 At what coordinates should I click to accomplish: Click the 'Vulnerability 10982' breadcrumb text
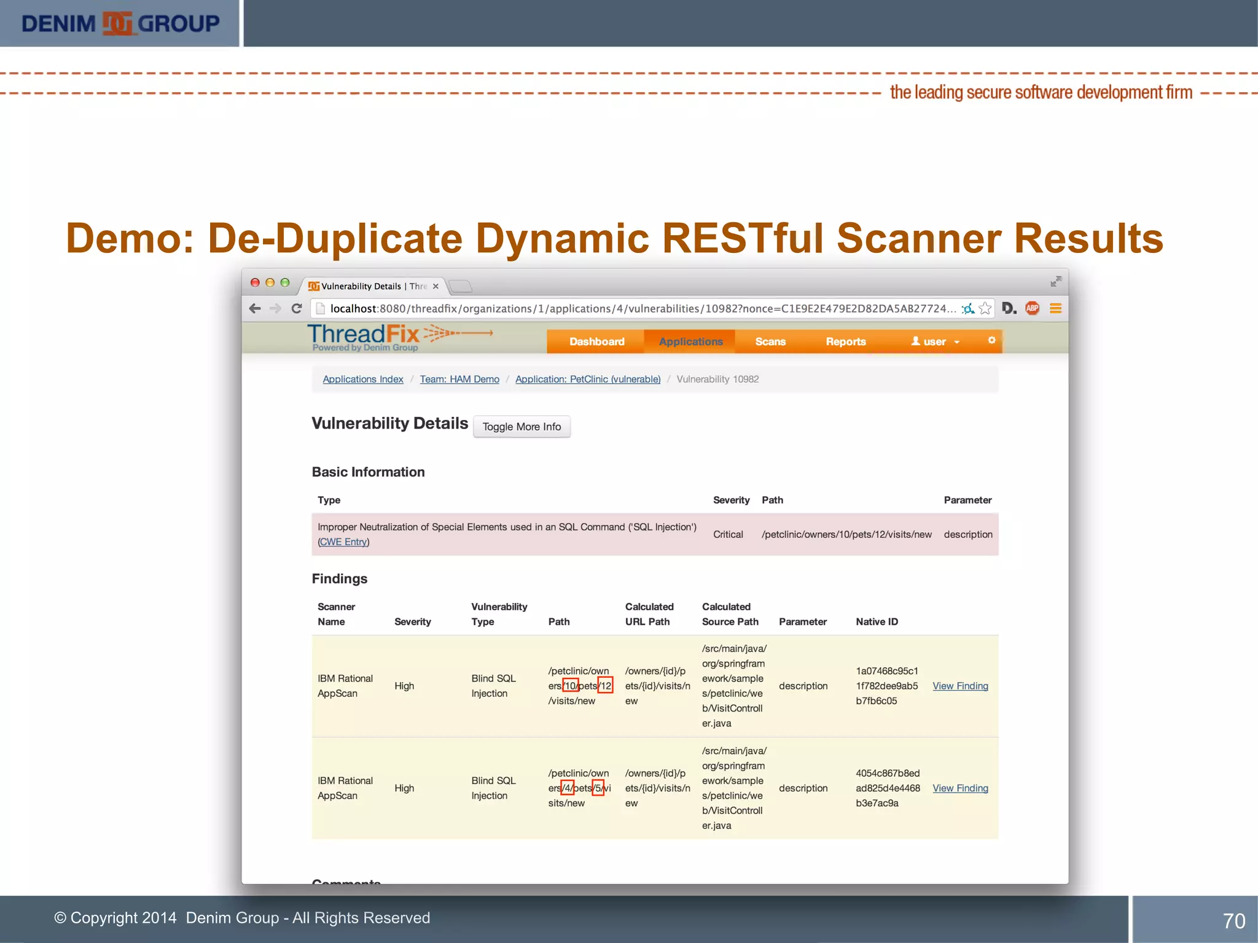pyautogui.click(x=717, y=379)
